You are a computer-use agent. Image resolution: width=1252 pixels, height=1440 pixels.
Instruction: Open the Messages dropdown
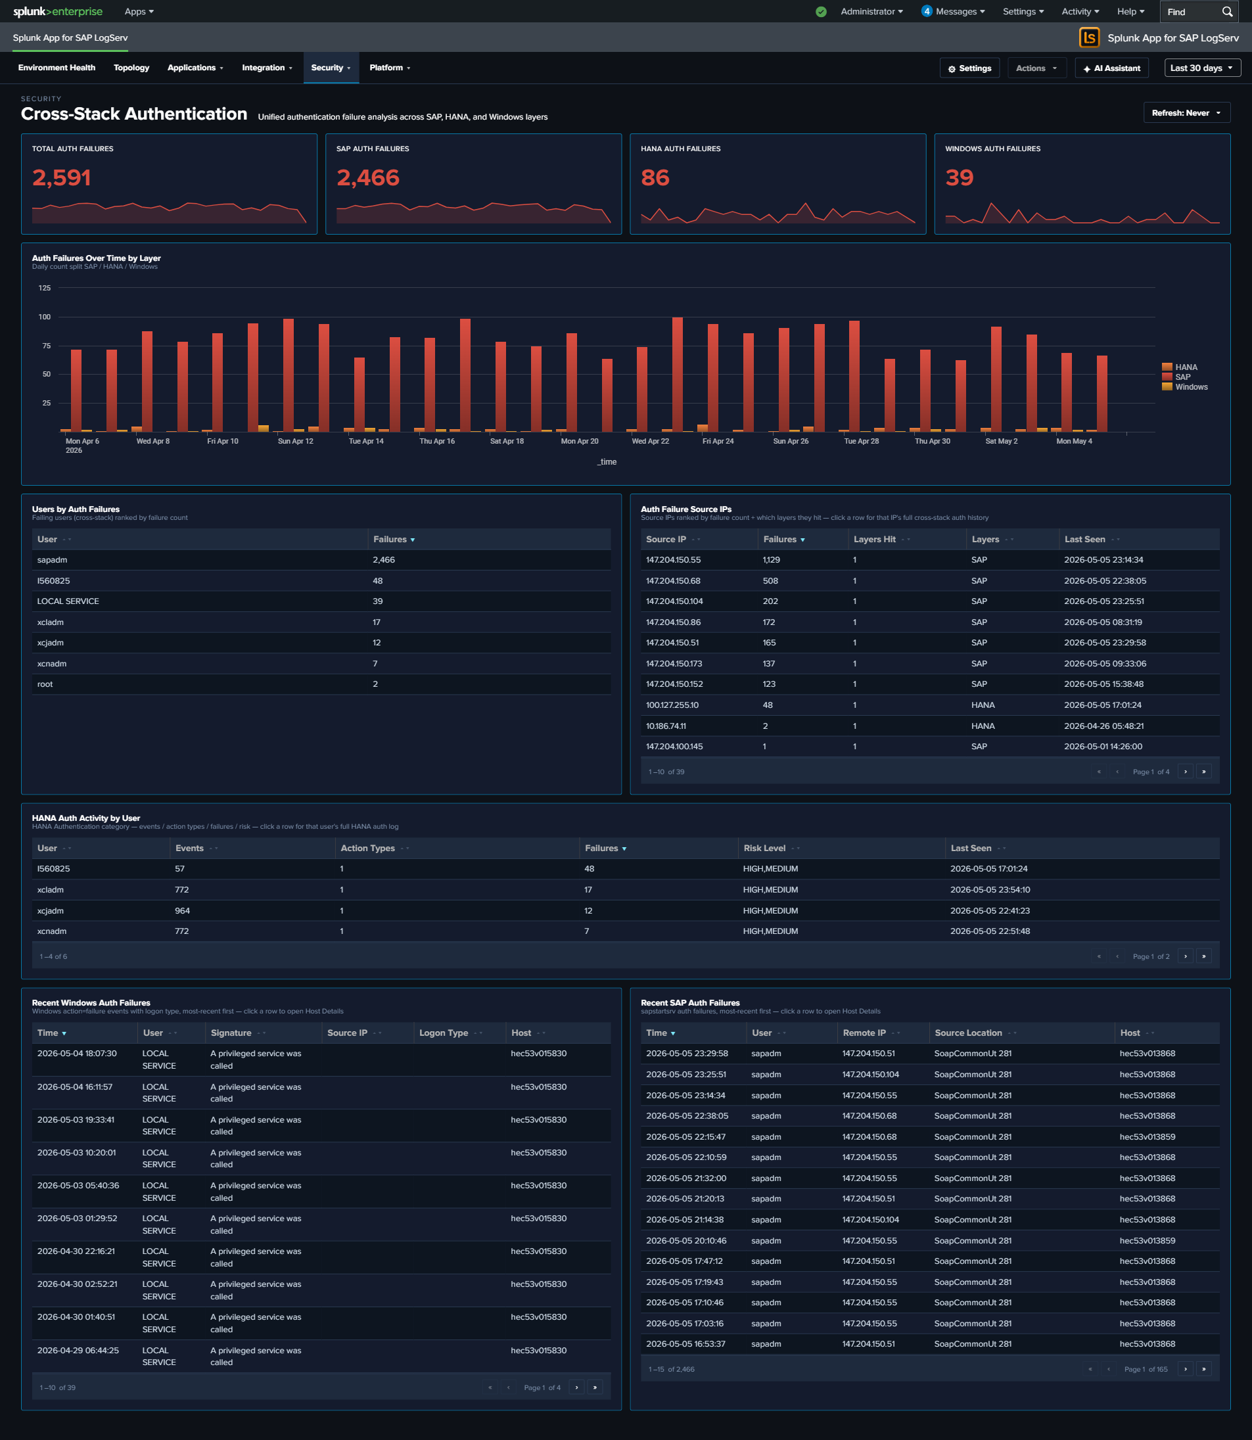pyautogui.click(x=960, y=11)
